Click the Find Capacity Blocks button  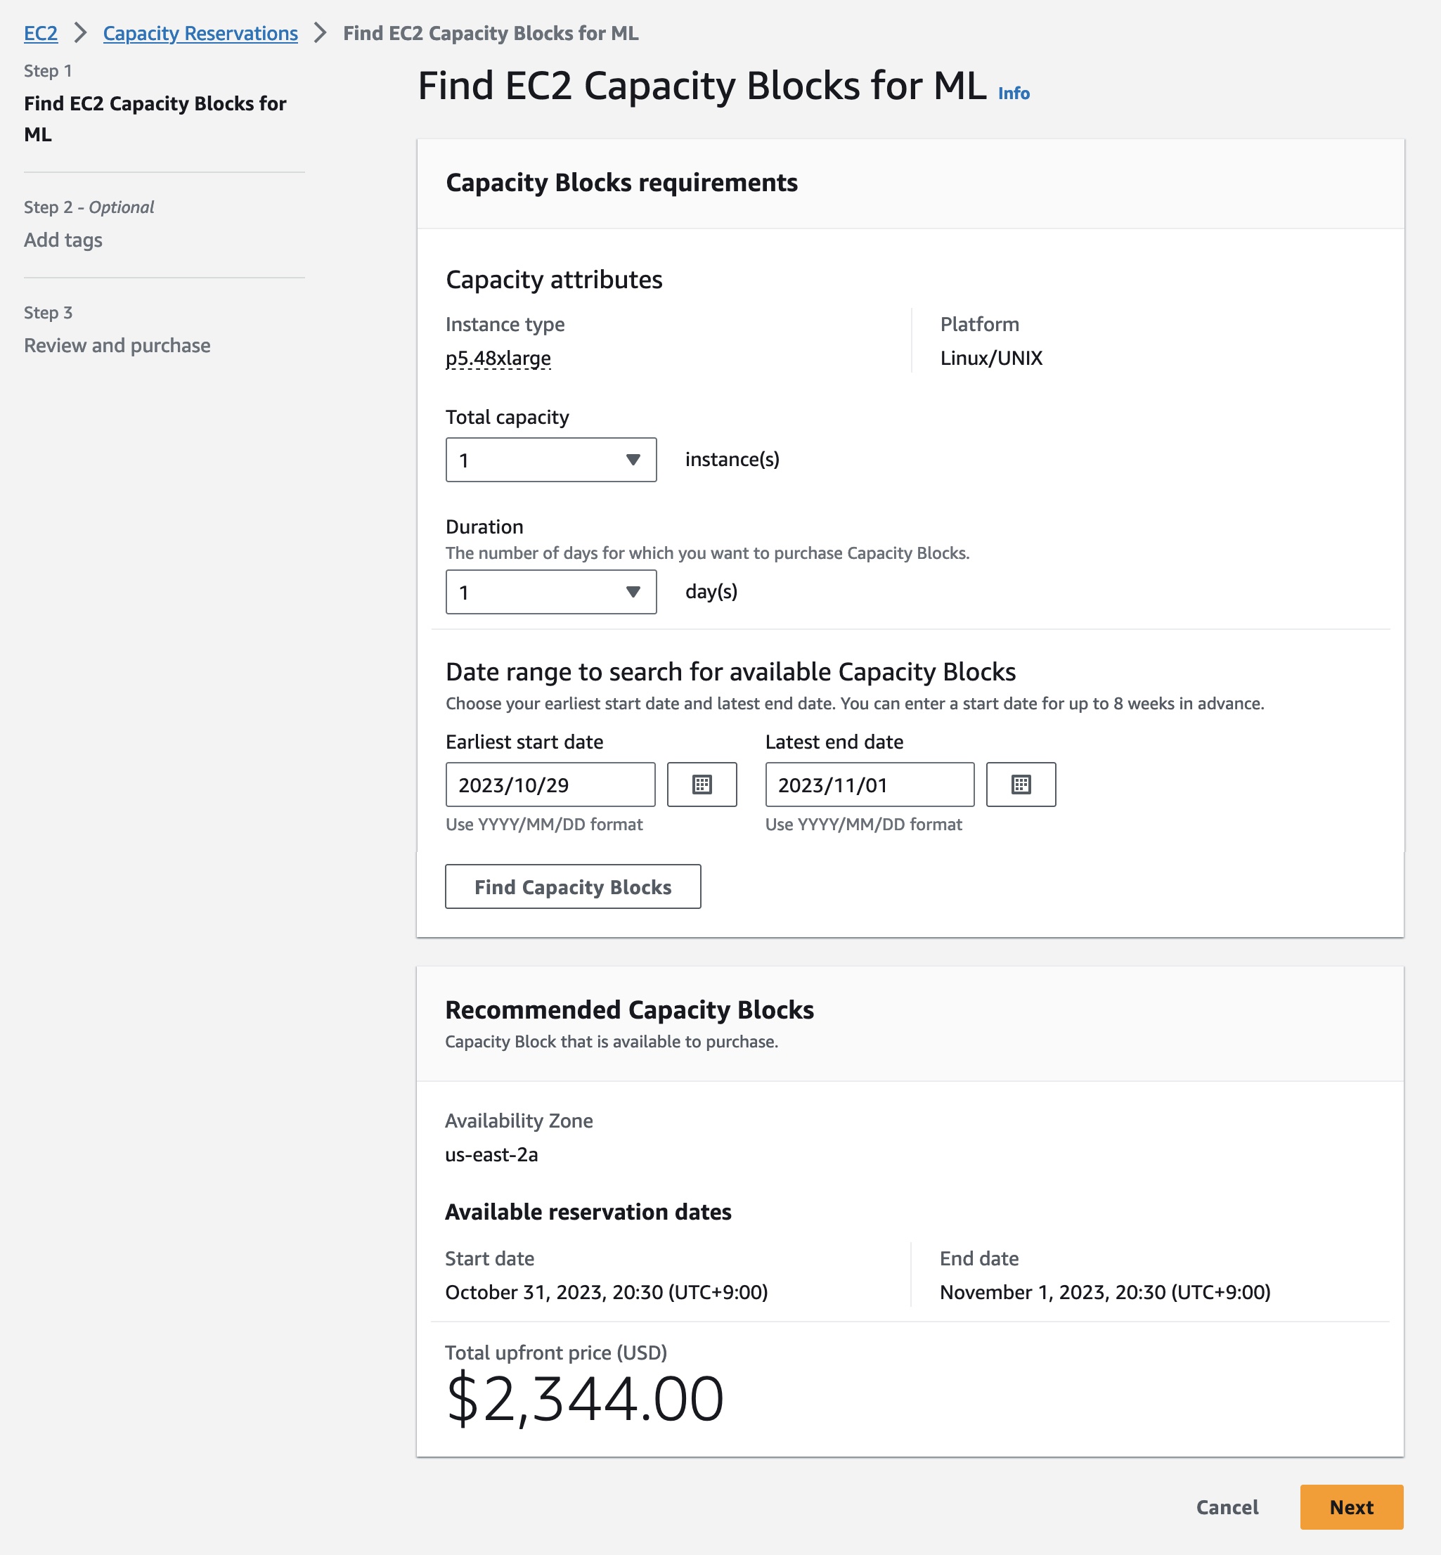click(x=572, y=886)
